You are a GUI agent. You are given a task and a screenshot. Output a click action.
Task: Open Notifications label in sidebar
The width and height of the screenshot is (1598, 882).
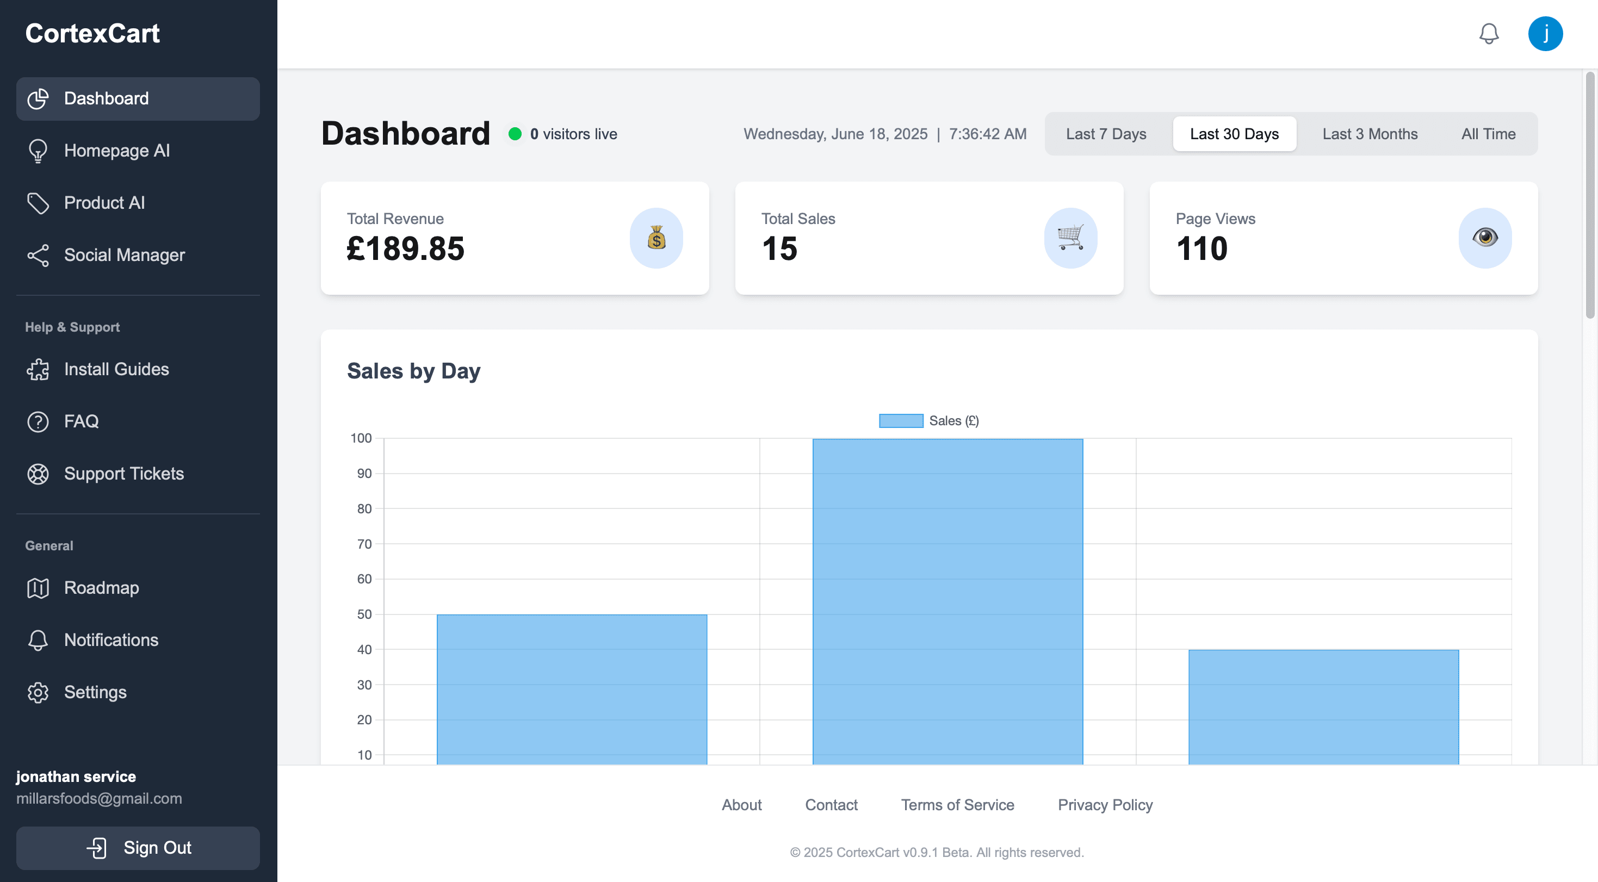[x=112, y=639]
